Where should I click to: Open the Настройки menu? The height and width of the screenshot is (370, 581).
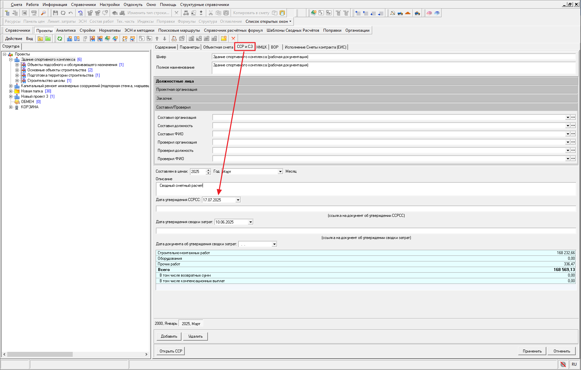(x=109, y=5)
